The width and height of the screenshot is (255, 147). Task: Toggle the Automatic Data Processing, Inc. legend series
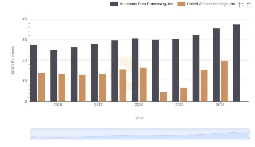pos(142,4)
